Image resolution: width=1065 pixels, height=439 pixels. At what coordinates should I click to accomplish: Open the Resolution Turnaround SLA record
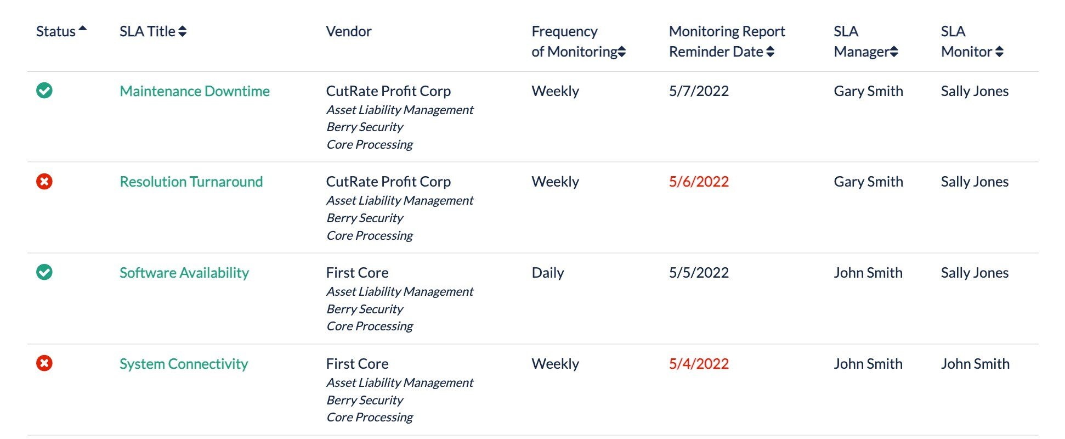[x=191, y=182]
